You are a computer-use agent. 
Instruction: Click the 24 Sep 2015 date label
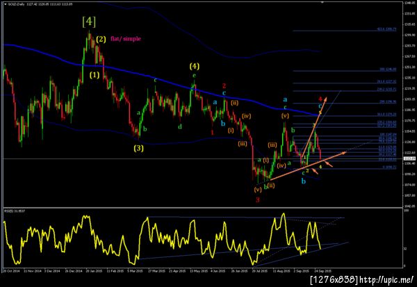(323, 271)
